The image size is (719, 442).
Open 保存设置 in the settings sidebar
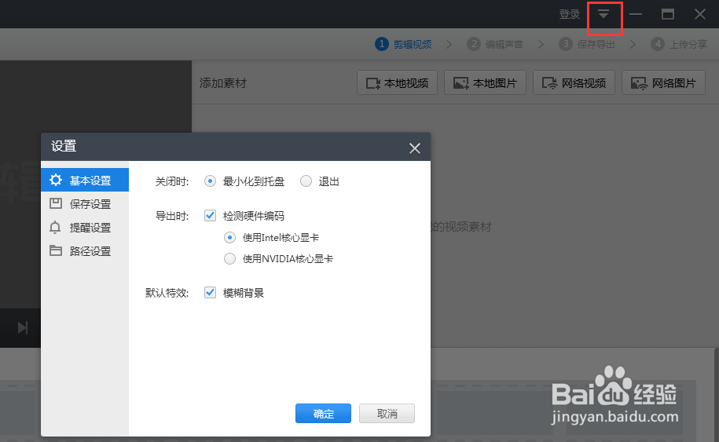point(85,204)
